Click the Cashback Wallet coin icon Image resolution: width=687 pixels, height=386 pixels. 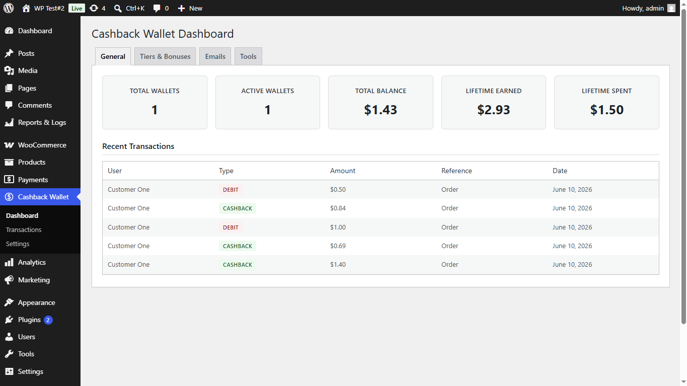tap(9, 197)
